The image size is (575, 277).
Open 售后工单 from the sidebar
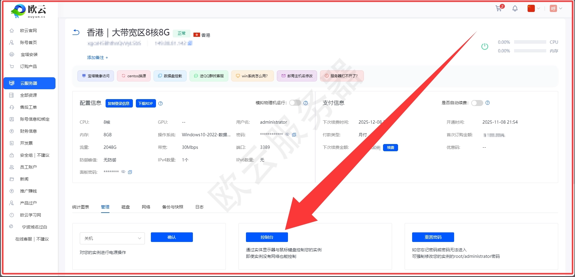[28, 107]
